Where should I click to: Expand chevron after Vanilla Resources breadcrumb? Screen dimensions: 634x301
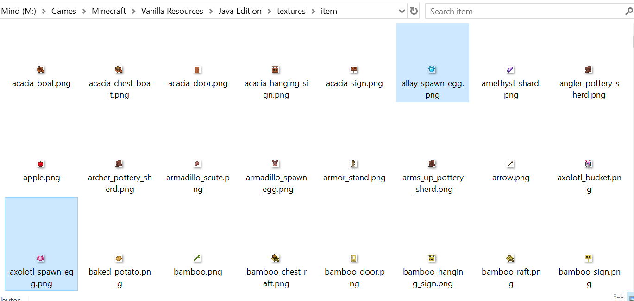coord(211,11)
